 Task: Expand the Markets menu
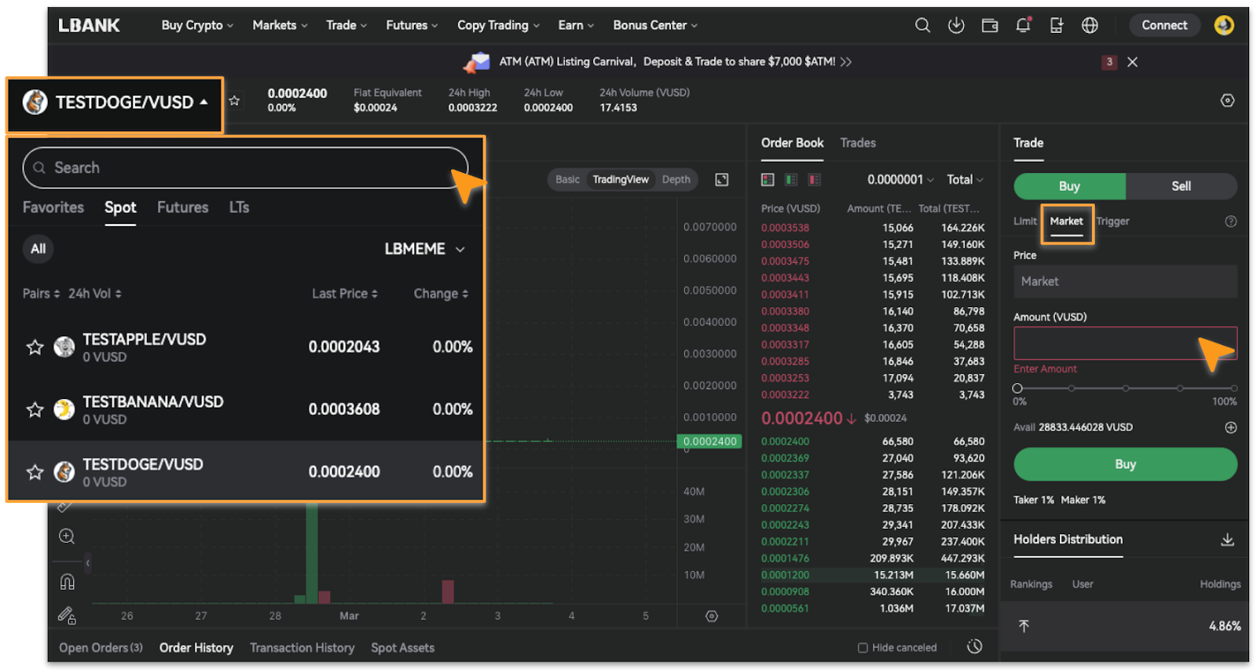point(280,25)
